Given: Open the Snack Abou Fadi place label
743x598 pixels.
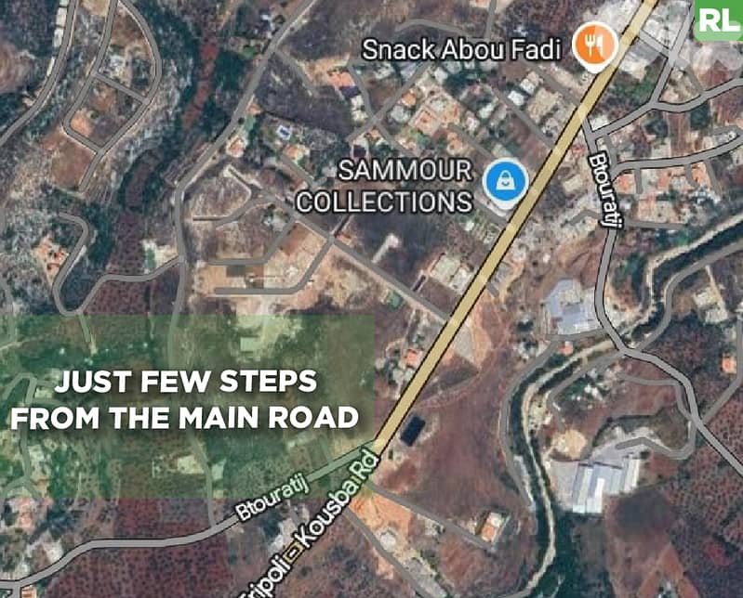Looking at the screenshot, I should pos(461,49).
